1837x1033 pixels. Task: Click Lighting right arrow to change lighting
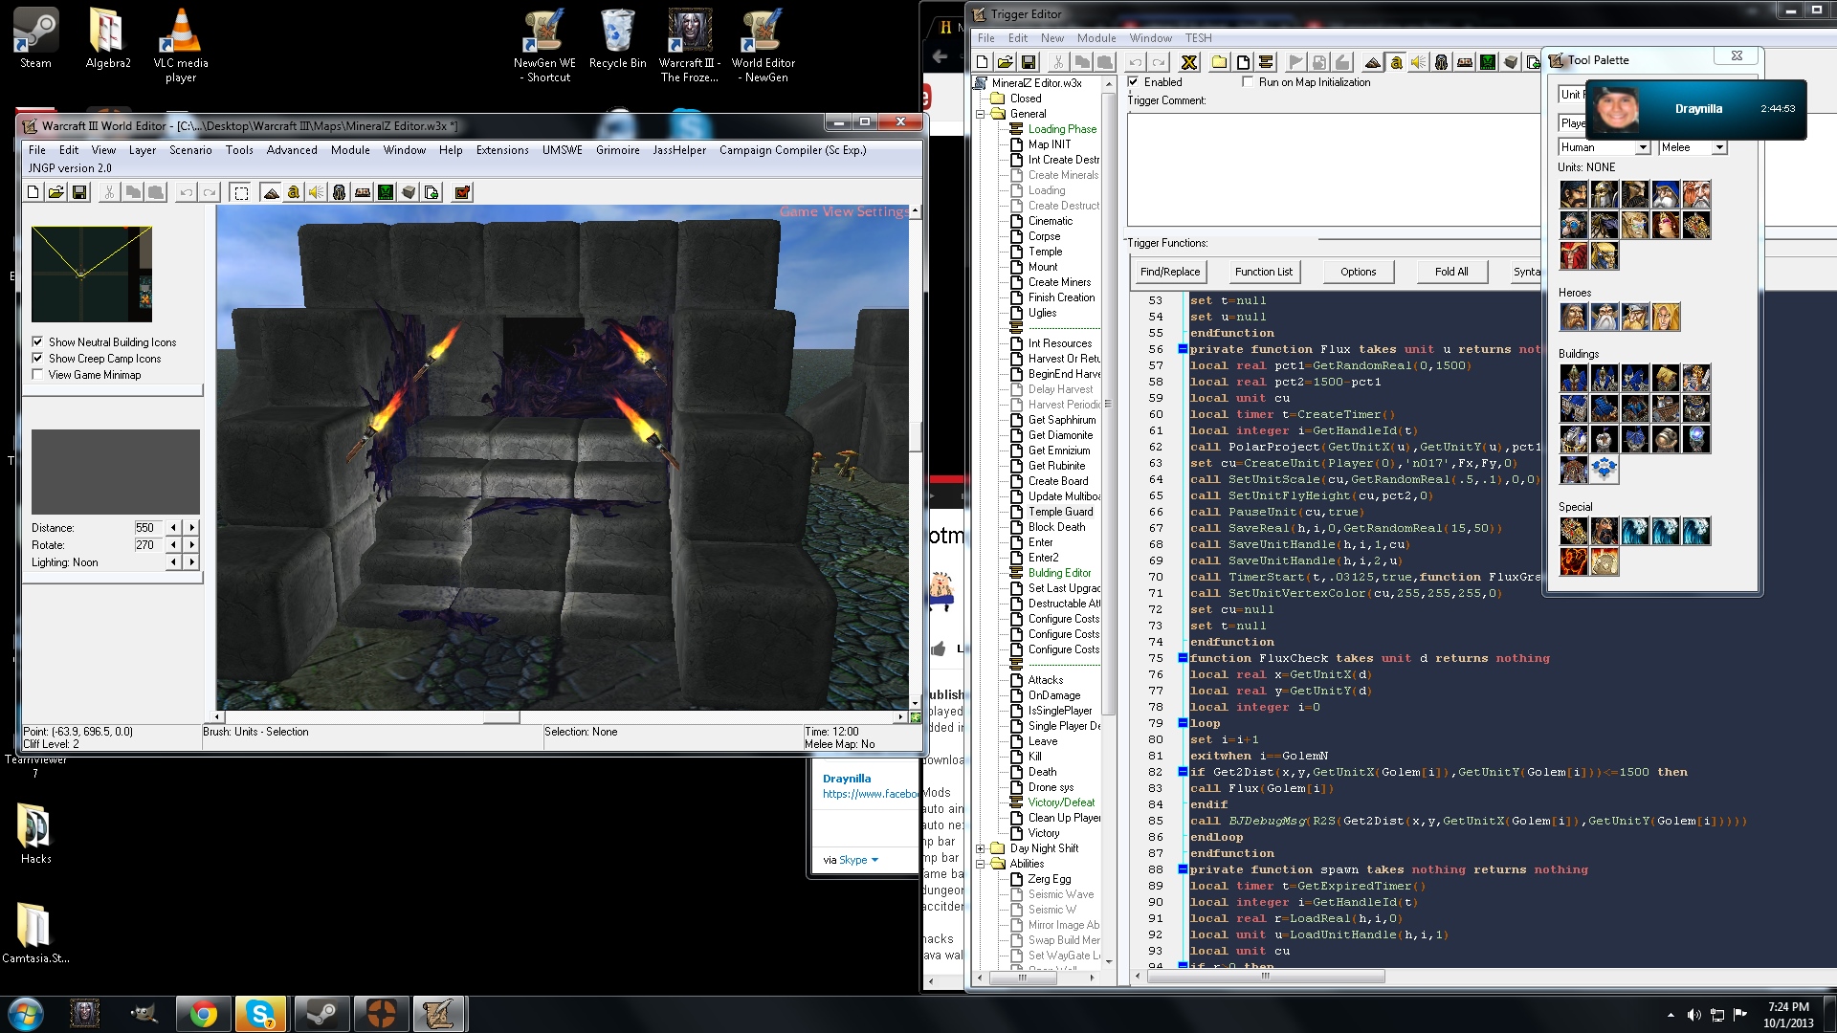coord(192,561)
